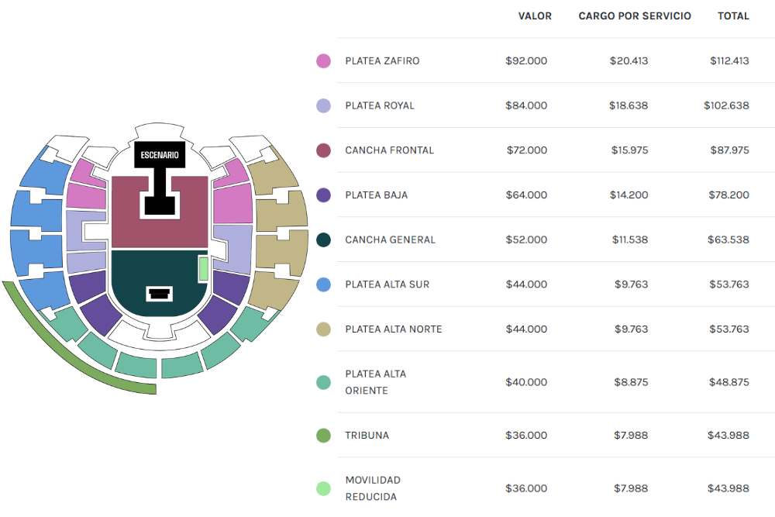Click the Cancha Frontal total $87.975
775x517 pixels.
tap(729, 150)
